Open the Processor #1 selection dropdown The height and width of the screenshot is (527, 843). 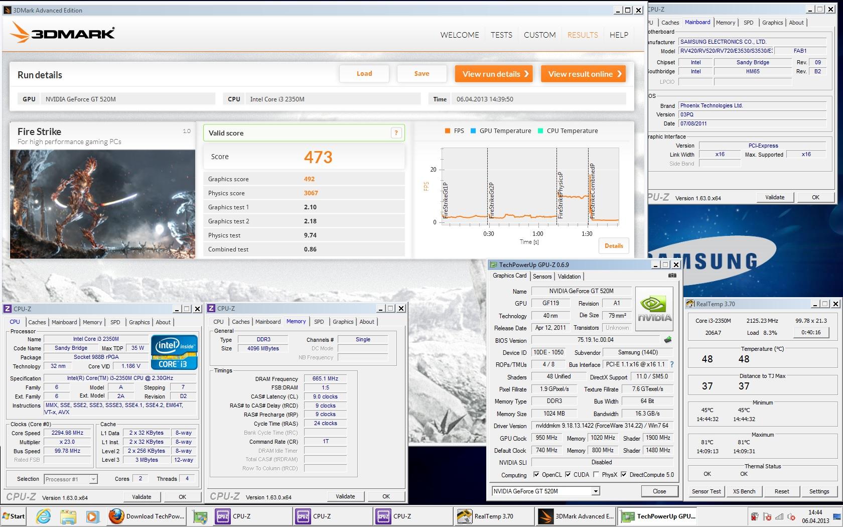[x=93, y=479]
